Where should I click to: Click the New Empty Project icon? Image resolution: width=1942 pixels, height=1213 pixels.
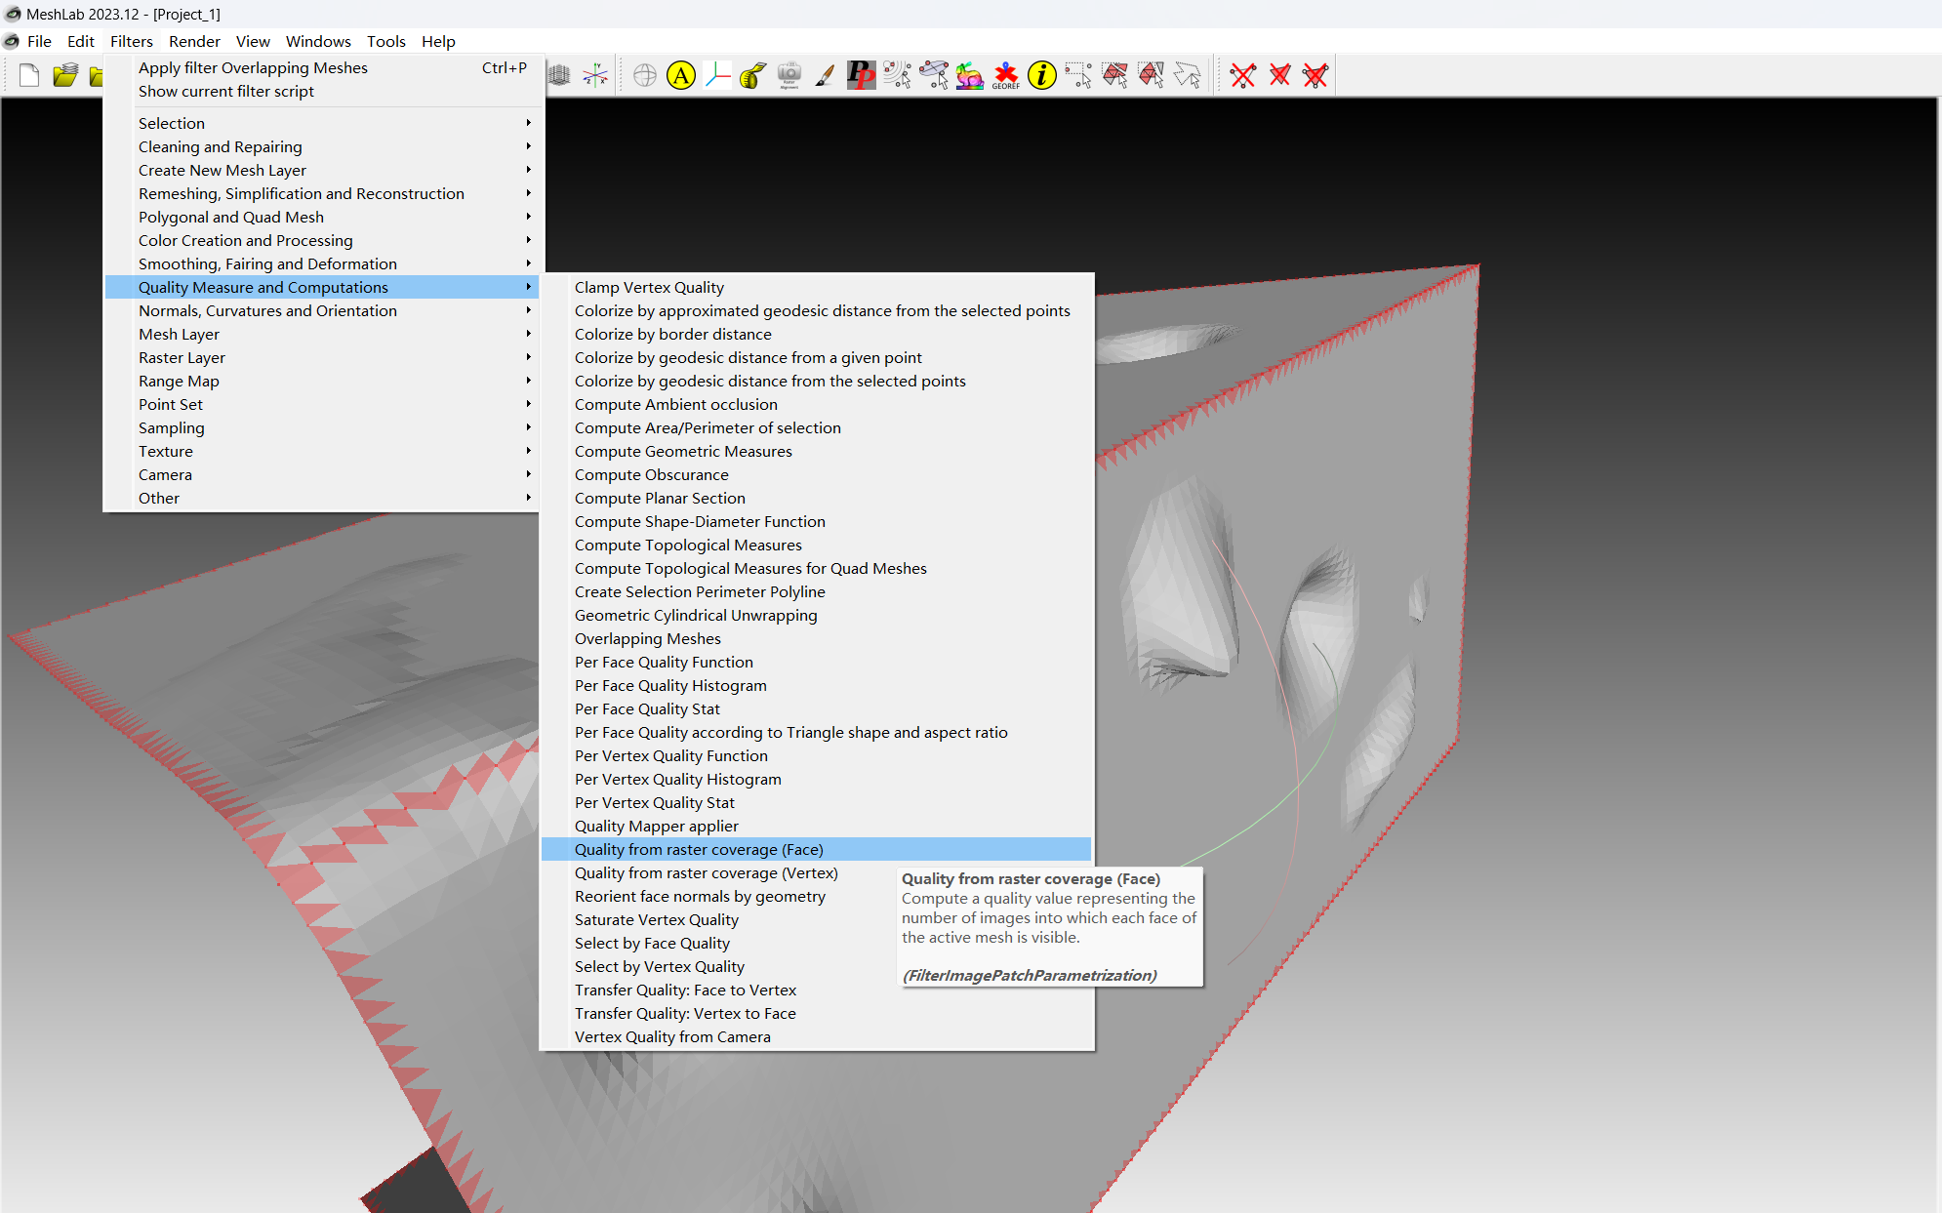click(29, 75)
